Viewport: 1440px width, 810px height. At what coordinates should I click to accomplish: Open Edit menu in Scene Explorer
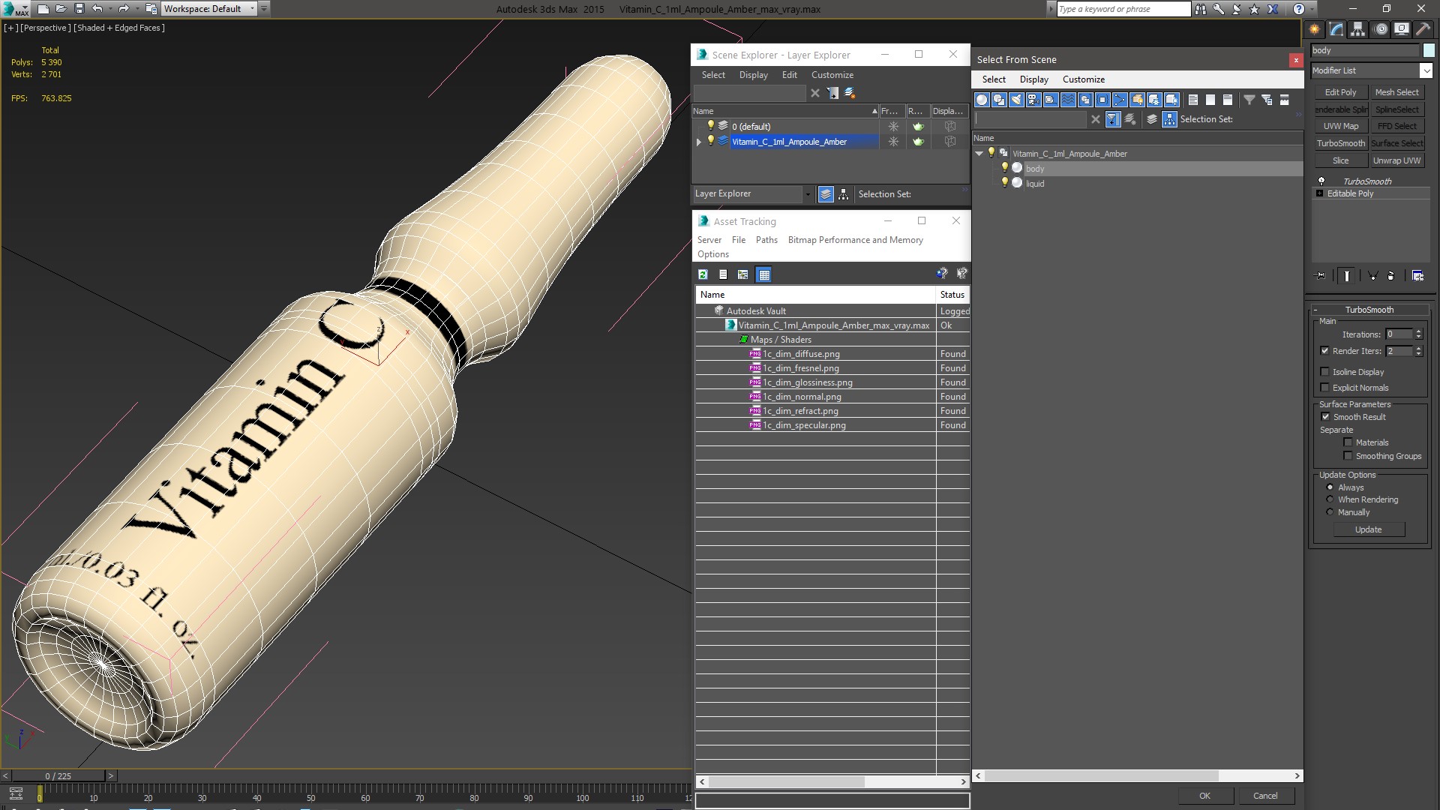click(x=789, y=75)
